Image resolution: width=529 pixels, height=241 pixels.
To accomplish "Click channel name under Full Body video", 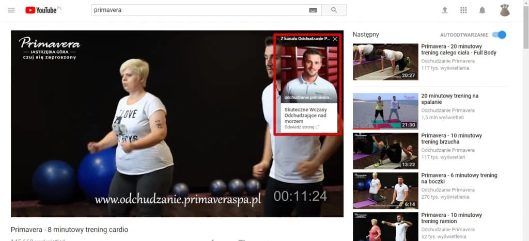I will (x=448, y=61).
